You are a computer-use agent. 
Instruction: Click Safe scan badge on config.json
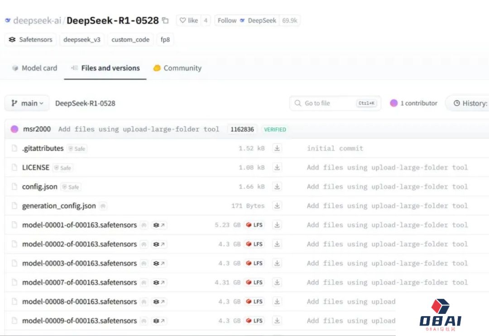tap(71, 187)
